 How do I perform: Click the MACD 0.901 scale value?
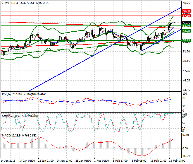pos(186,135)
